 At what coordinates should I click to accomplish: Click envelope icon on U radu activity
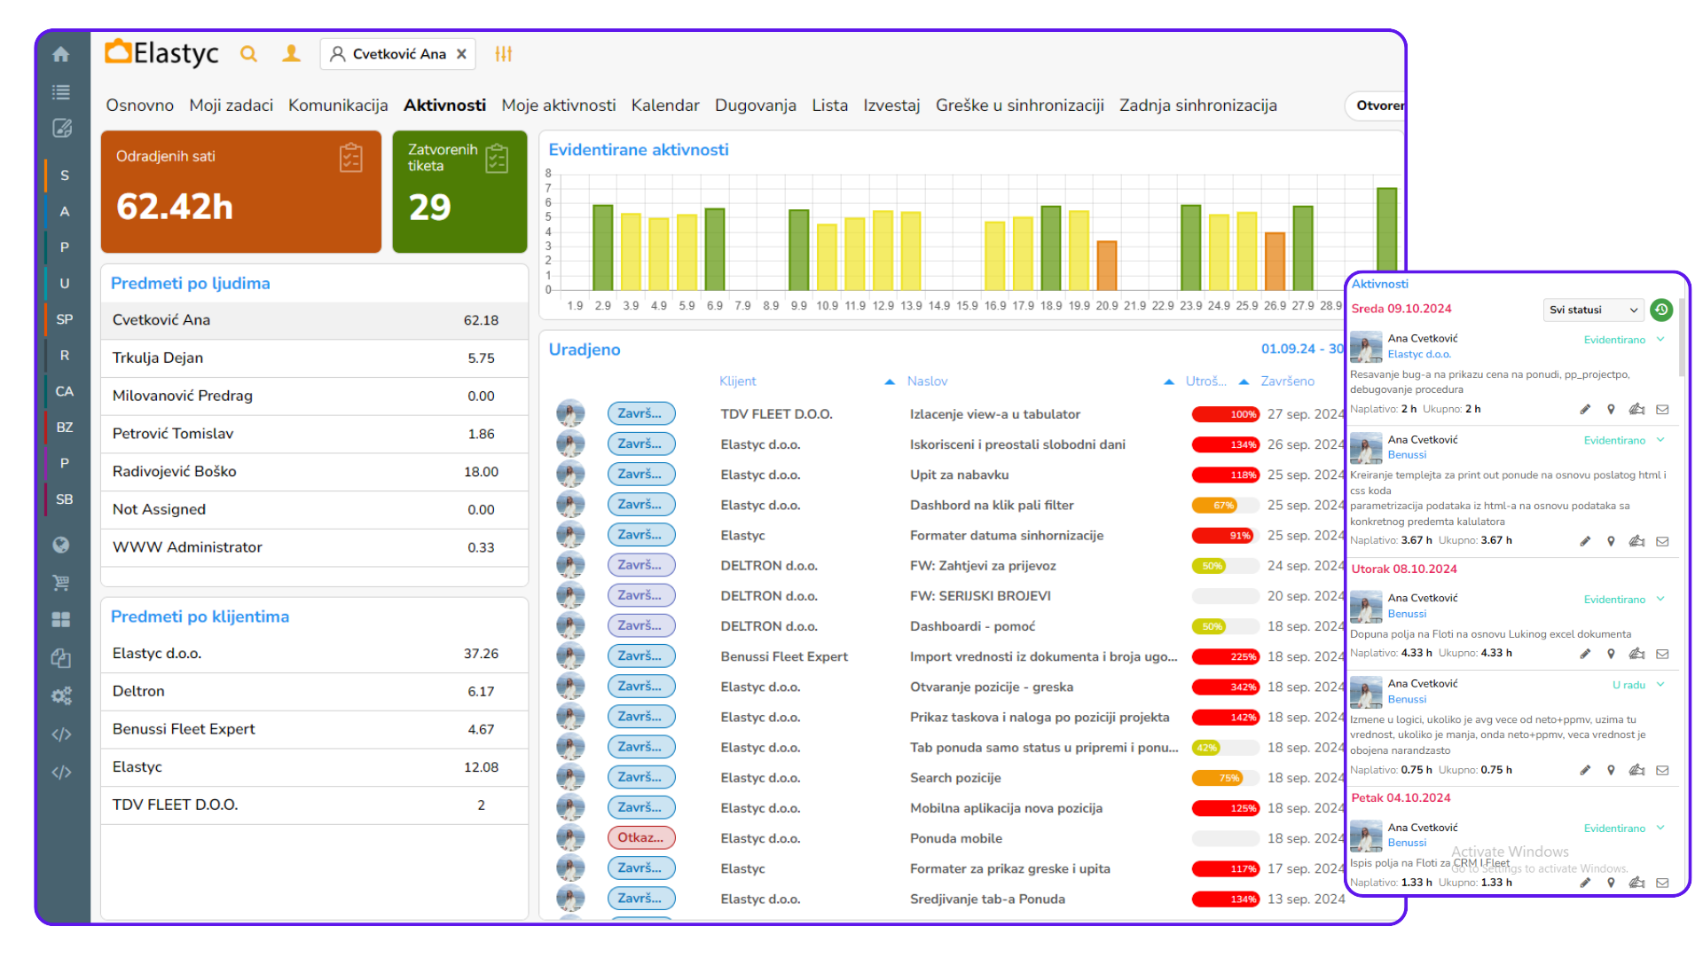point(1662,770)
